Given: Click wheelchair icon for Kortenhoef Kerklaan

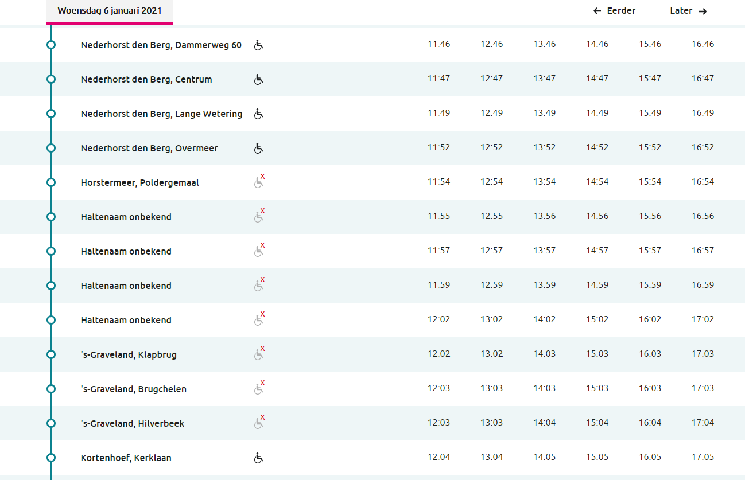Looking at the screenshot, I should click(x=258, y=458).
